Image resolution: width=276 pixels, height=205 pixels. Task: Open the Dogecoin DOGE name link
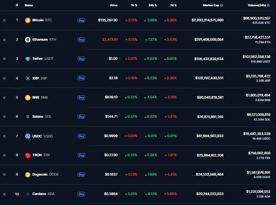[45, 174]
